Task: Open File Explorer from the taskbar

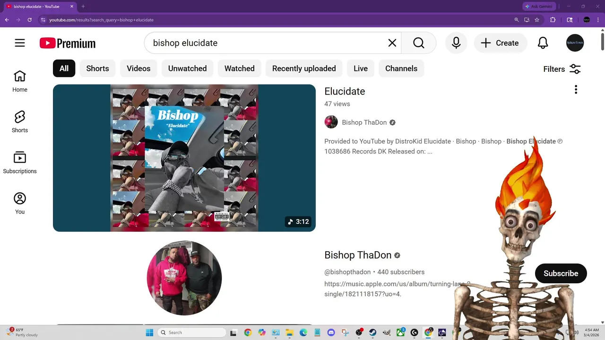Action: (289, 332)
